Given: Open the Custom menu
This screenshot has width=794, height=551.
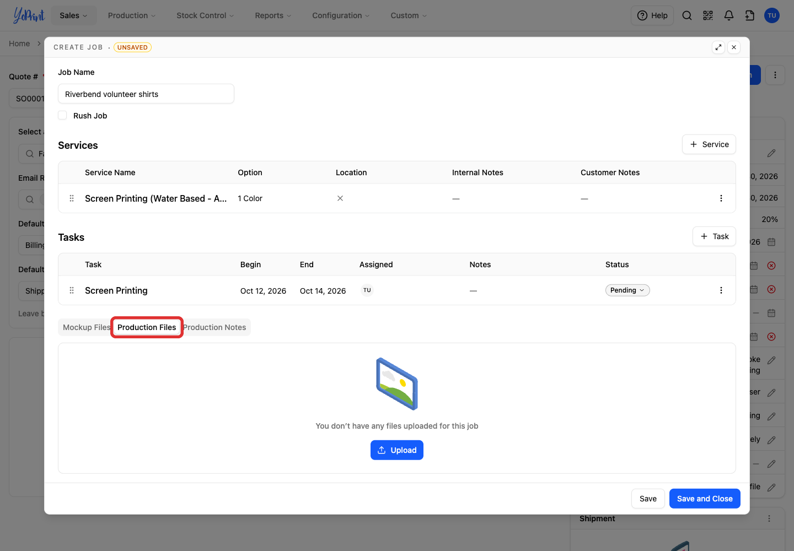Looking at the screenshot, I should (x=409, y=15).
